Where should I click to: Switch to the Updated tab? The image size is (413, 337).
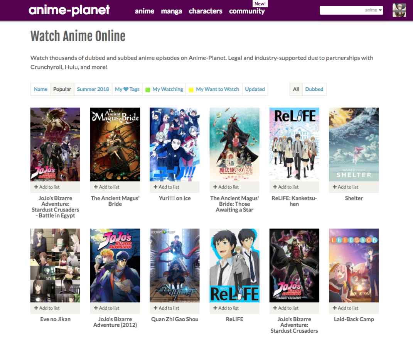[x=255, y=89]
